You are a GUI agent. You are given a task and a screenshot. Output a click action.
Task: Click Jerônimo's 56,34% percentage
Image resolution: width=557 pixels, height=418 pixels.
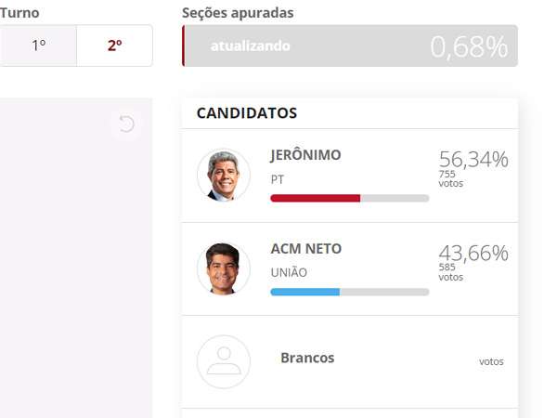473,159
